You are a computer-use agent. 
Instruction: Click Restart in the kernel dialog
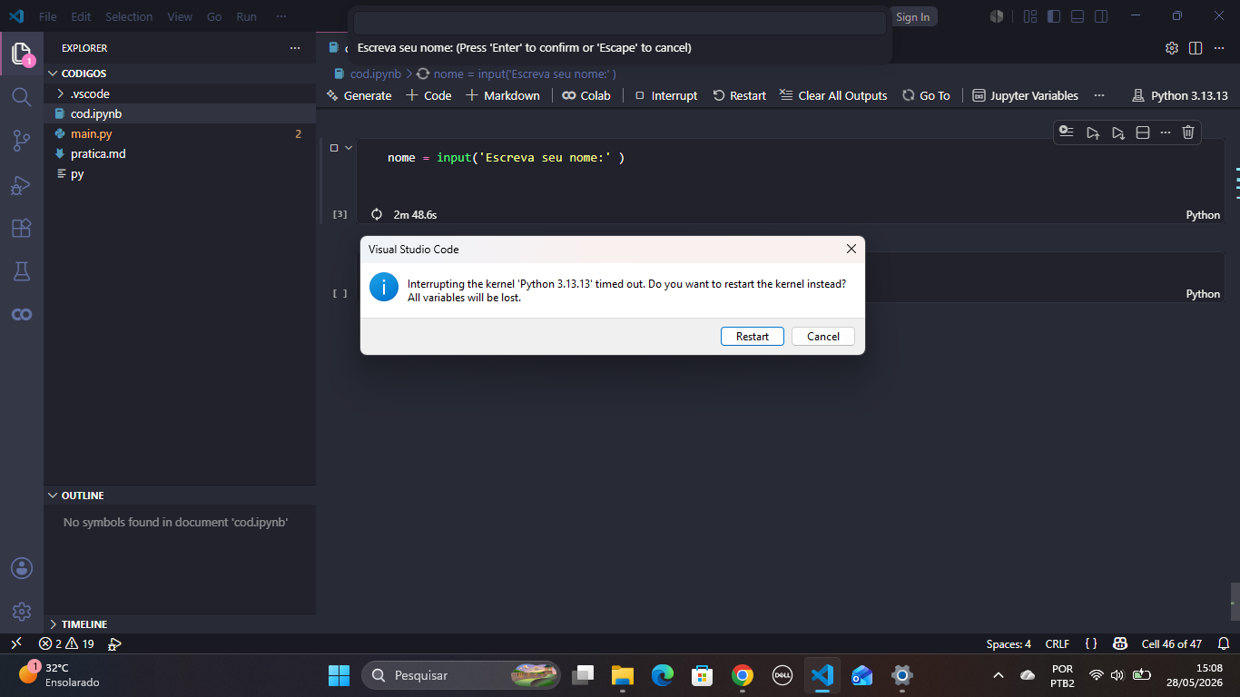click(752, 337)
